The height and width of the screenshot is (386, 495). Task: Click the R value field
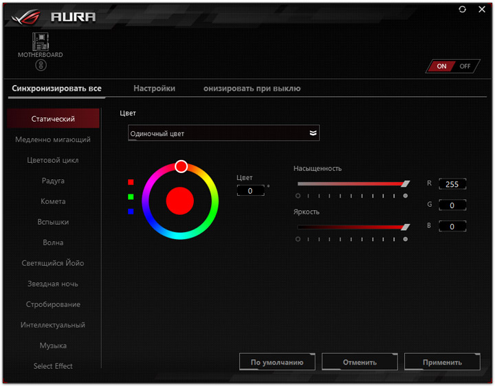[452, 184]
